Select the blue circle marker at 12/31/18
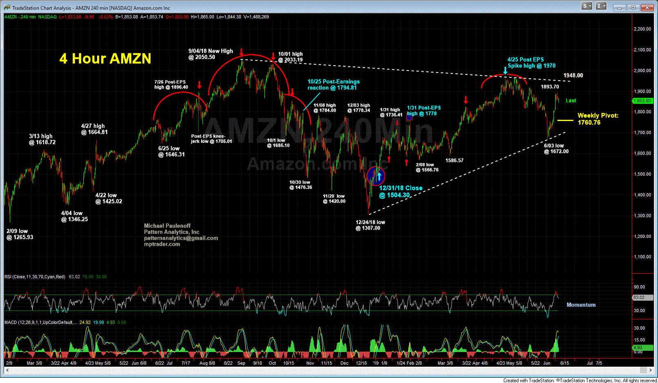Screen dimensions: 658x383 point(376,176)
